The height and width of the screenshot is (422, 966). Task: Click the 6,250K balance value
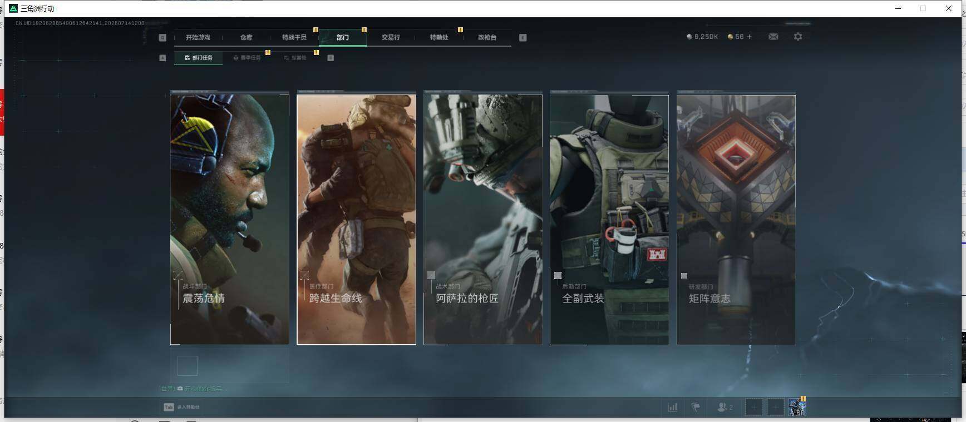pyautogui.click(x=706, y=37)
